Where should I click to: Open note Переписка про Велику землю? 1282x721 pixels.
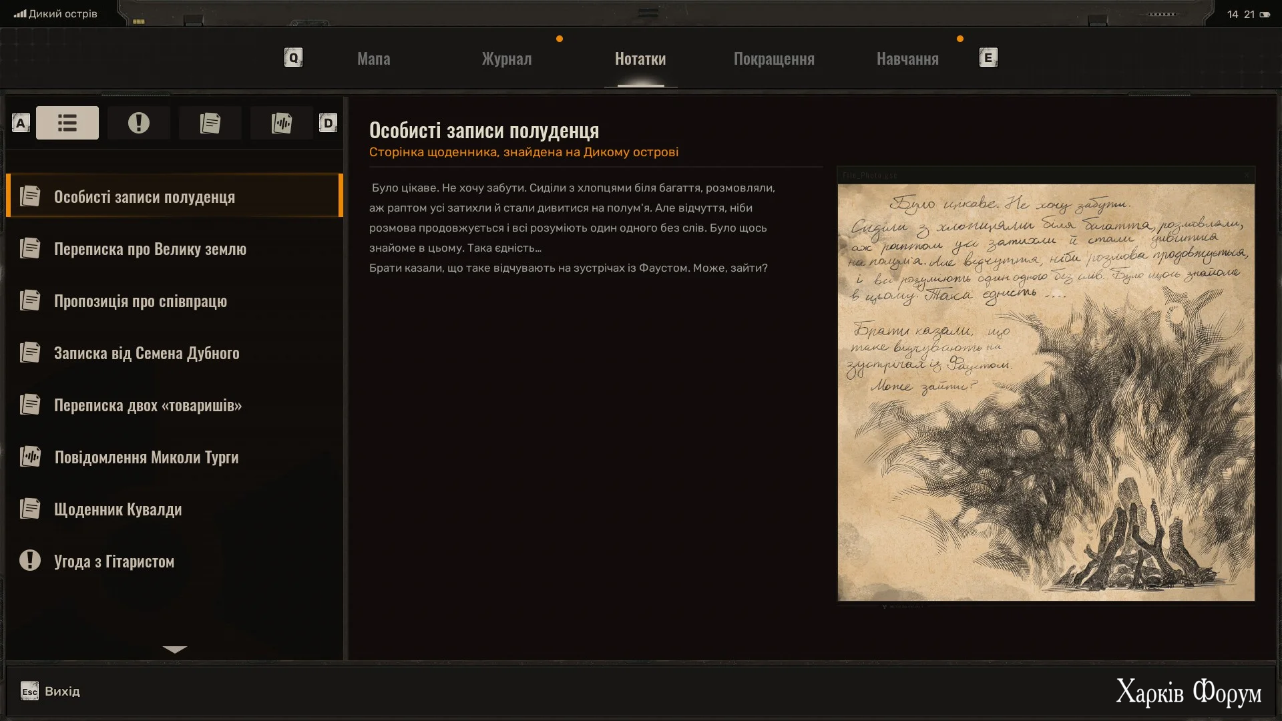click(x=150, y=249)
